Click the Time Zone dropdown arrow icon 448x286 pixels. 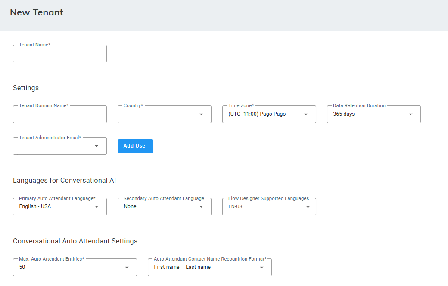[x=306, y=114]
